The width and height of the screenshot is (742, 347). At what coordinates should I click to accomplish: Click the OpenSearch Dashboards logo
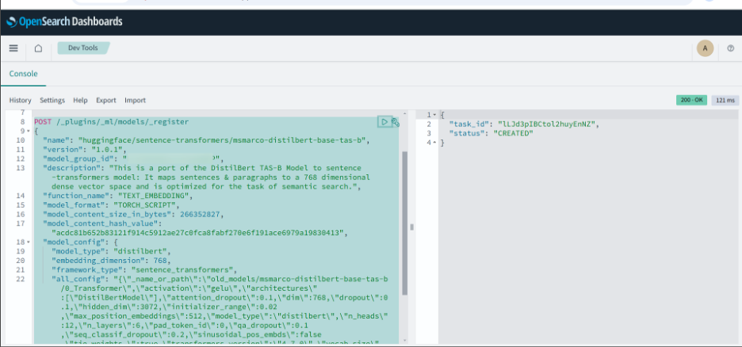(64, 21)
